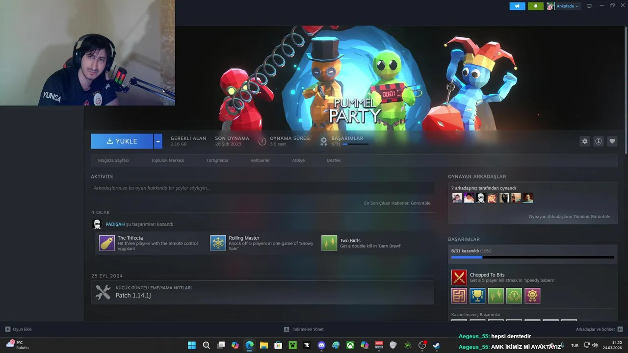Switch to Big Picture mode monitor icon
The width and height of the screenshot is (628, 353).
tap(589, 6)
